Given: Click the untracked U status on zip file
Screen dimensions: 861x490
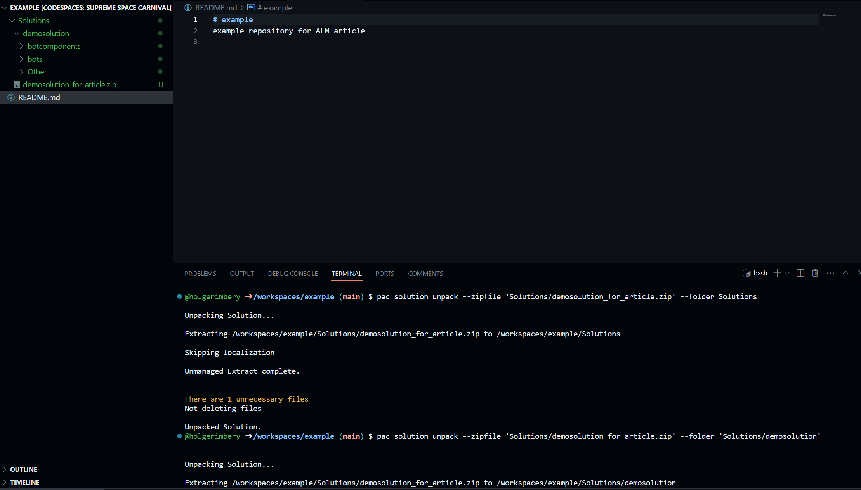Looking at the screenshot, I should point(161,85).
